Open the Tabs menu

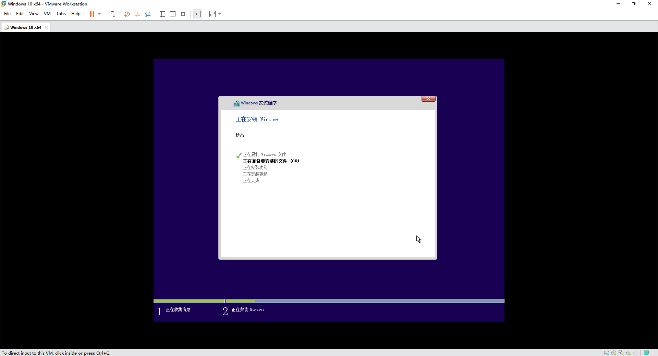[x=61, y=14]
